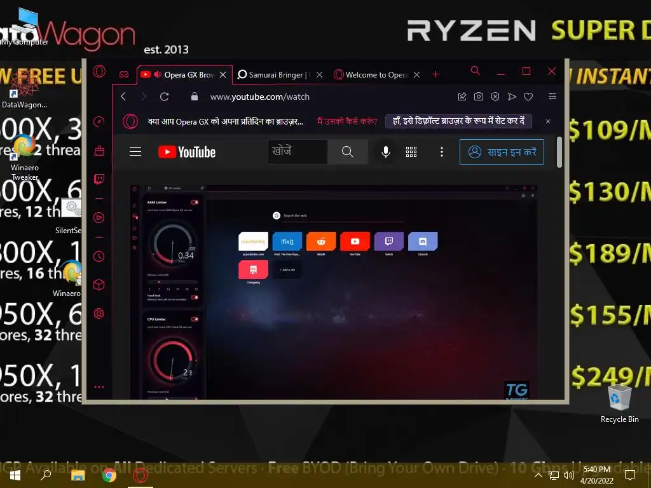Select the My Computer desktop icon

coord(25,28)
